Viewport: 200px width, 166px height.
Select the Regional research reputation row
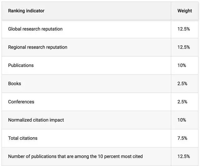click(x=100, y=47)
